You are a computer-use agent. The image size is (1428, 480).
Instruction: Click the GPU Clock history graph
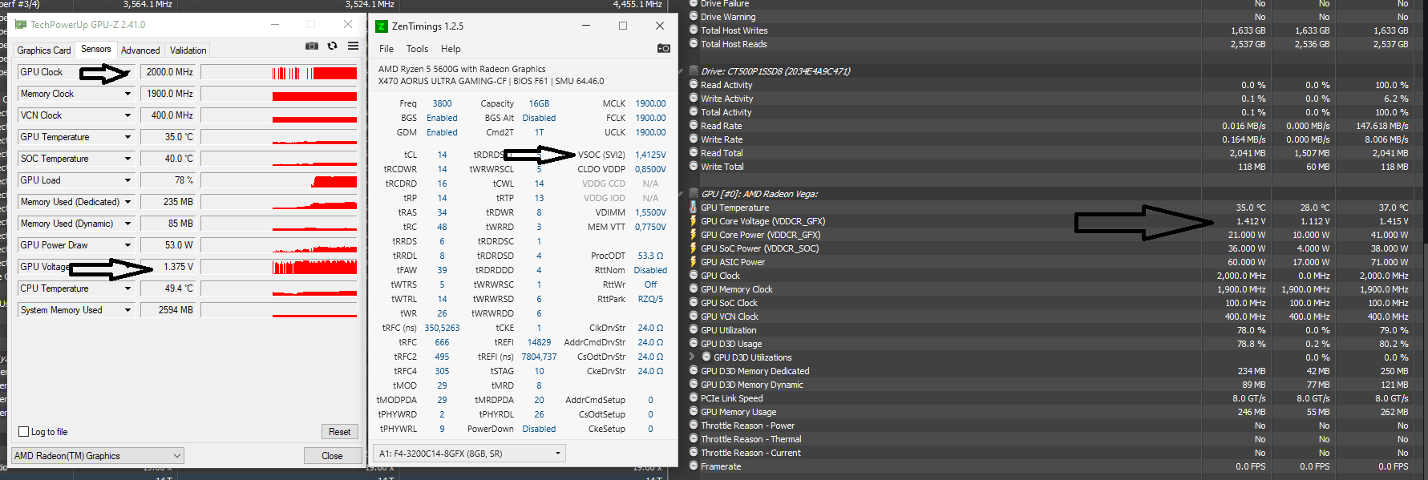279,72
